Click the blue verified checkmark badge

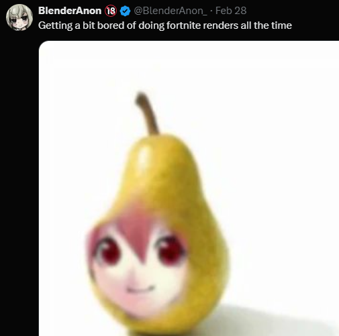coord(125,11)
